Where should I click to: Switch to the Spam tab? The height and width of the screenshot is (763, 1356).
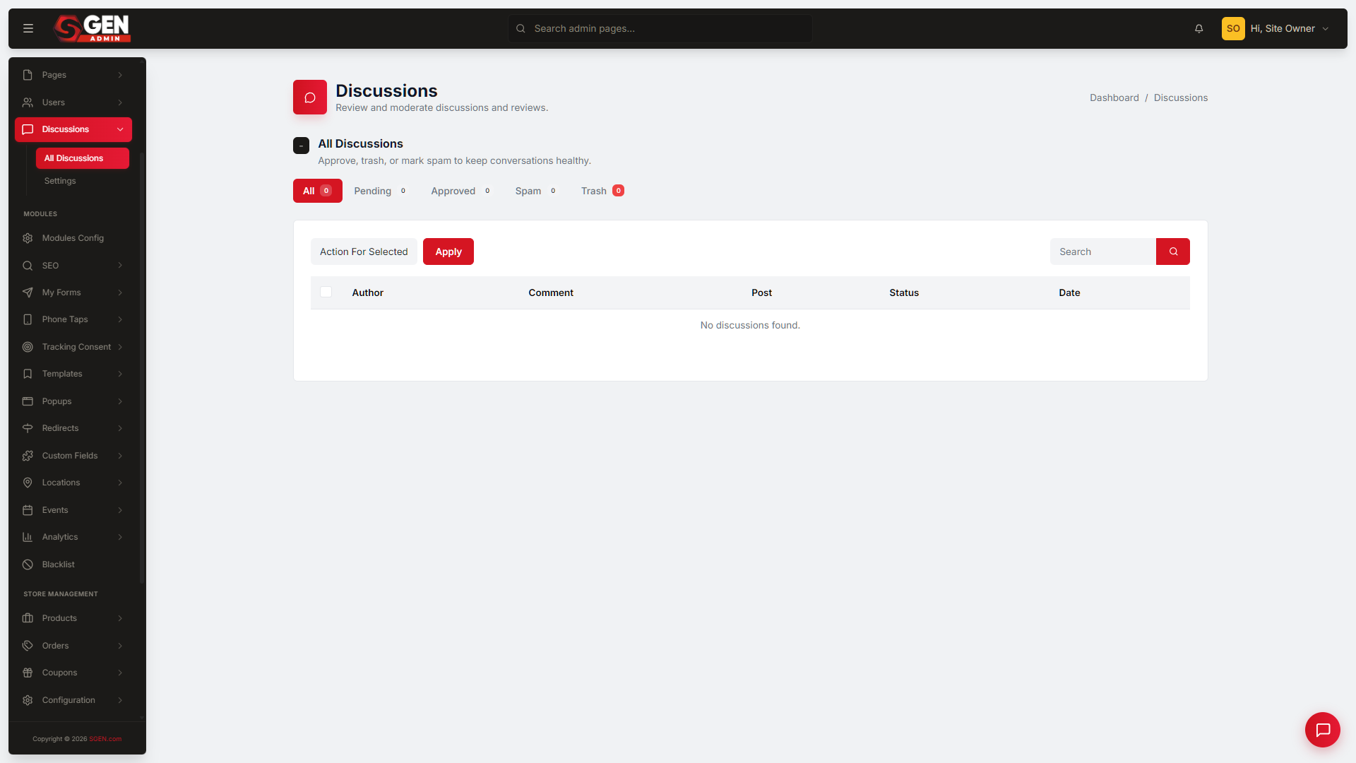(536, 191)
